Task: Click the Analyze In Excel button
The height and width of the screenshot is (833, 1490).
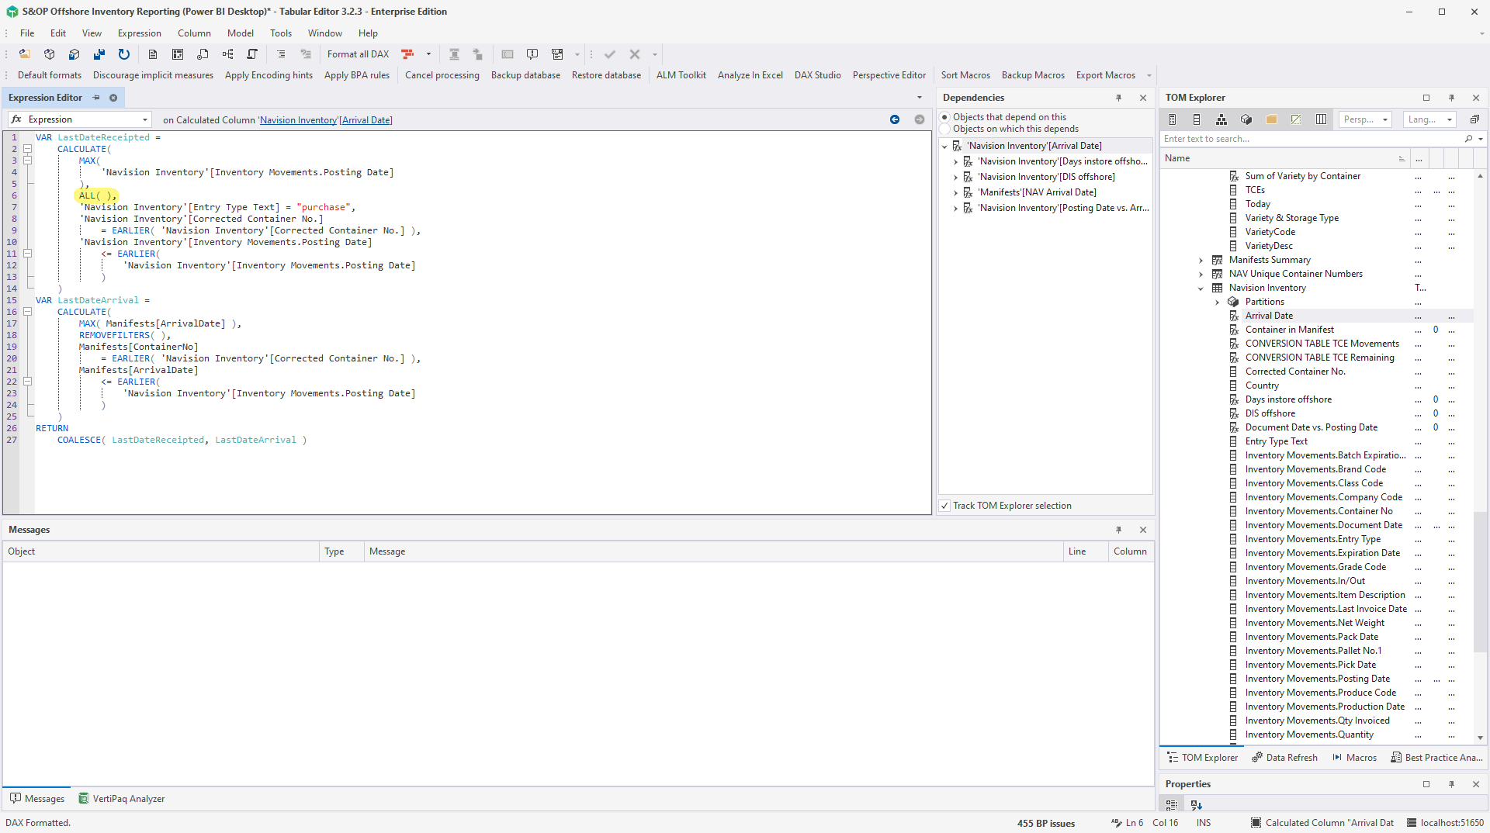Action: (750, 74)
